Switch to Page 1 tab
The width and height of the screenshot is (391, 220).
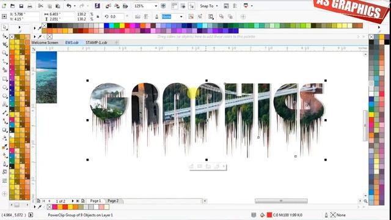click(95, 201)
